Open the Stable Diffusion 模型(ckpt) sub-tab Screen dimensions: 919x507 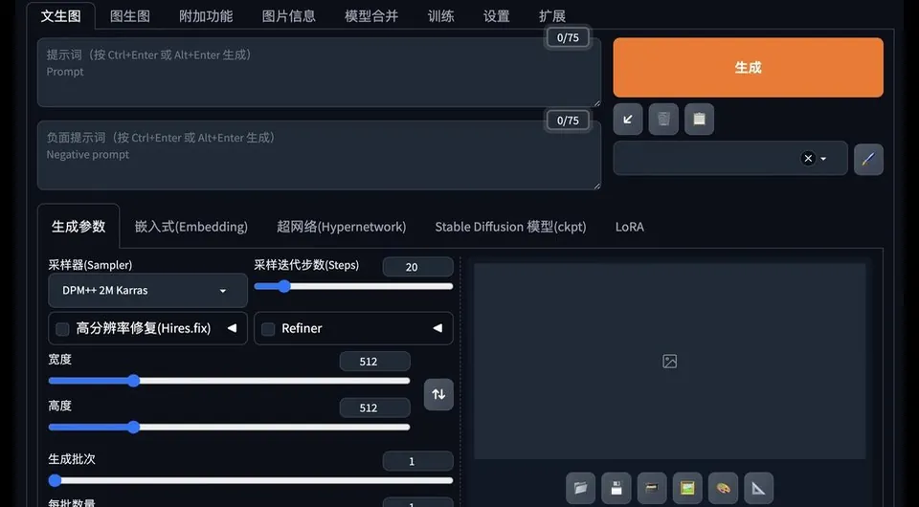coord(510,227)
